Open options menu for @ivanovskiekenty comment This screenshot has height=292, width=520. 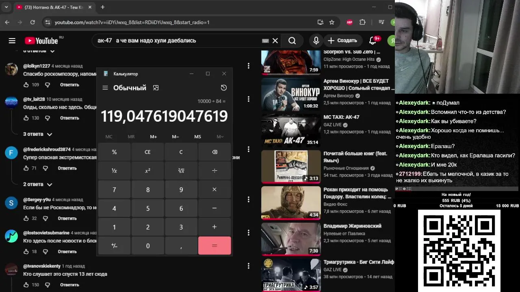tap(249, 266)
